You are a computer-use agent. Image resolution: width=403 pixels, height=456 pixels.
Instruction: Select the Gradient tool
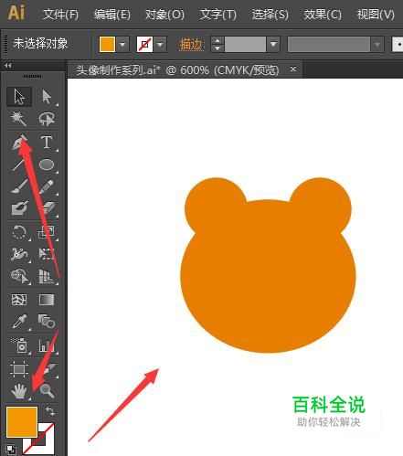tap(47, 300)
